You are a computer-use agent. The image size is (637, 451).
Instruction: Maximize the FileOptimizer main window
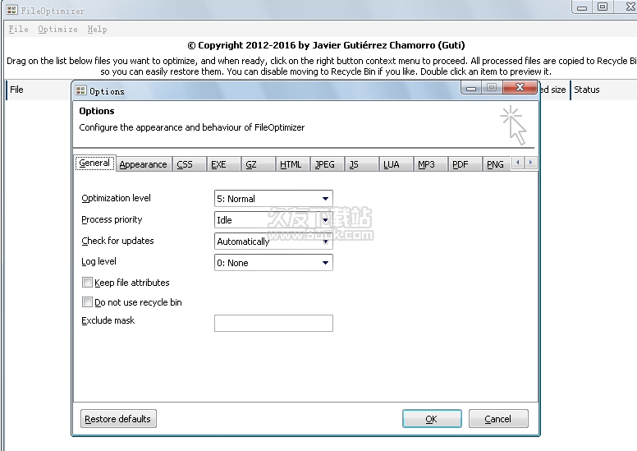pos(603,7)
